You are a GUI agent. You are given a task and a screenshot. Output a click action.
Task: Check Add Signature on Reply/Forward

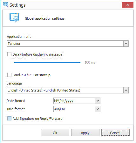(x=9, y=119)
